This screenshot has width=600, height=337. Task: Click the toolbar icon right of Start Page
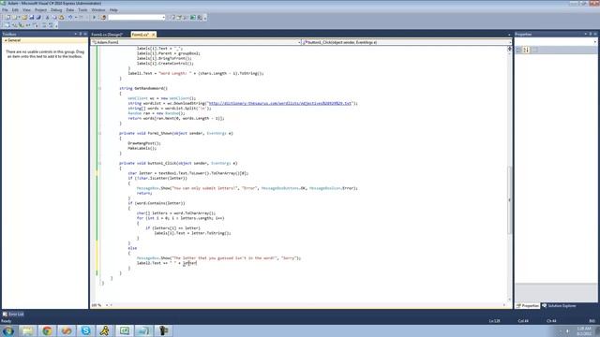(x=200, y=18)
